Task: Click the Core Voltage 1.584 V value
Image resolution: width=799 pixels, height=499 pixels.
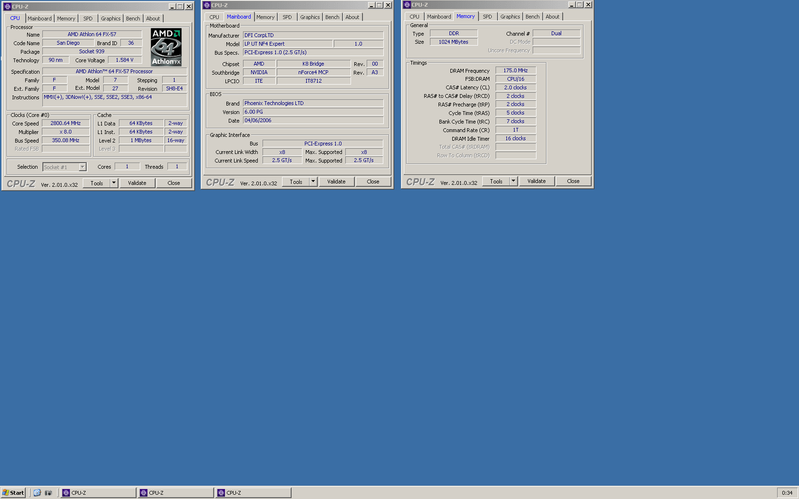Action: (125, 60)
